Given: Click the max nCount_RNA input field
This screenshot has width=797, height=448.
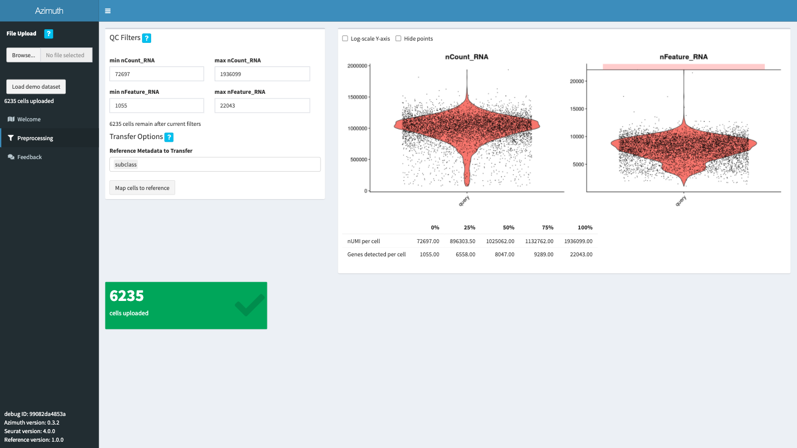Looking at the screenshot, I should 262,74.
